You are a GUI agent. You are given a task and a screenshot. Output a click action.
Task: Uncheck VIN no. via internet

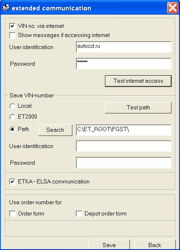tap(12, 26)
